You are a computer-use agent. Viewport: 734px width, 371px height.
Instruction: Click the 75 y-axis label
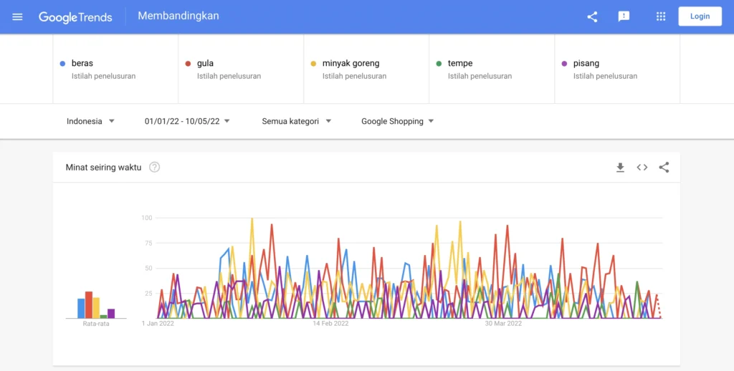point(148,244)
